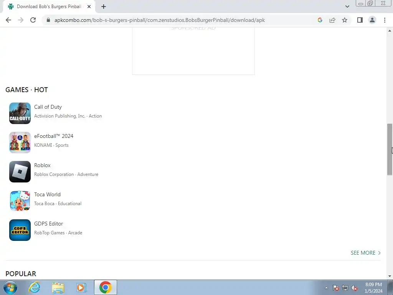393x295 pixels.
Task: Open the Chrome profile menu
Action: 372,20
